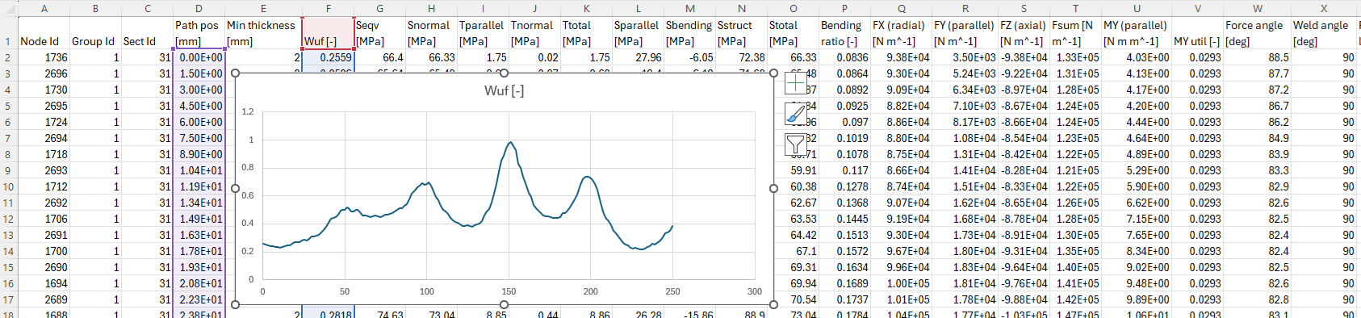
Task: Click the Tnormal [MPa] header cell
Action: coord(535,33)
